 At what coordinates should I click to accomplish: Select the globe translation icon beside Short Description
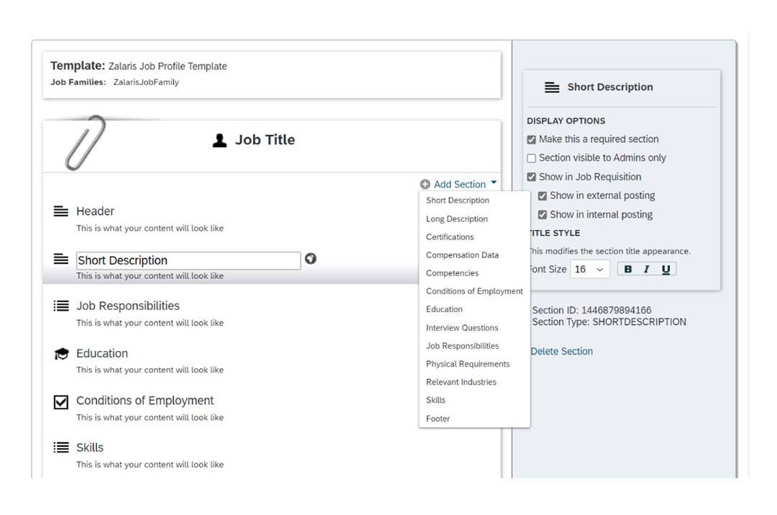(x=310, y=260)
